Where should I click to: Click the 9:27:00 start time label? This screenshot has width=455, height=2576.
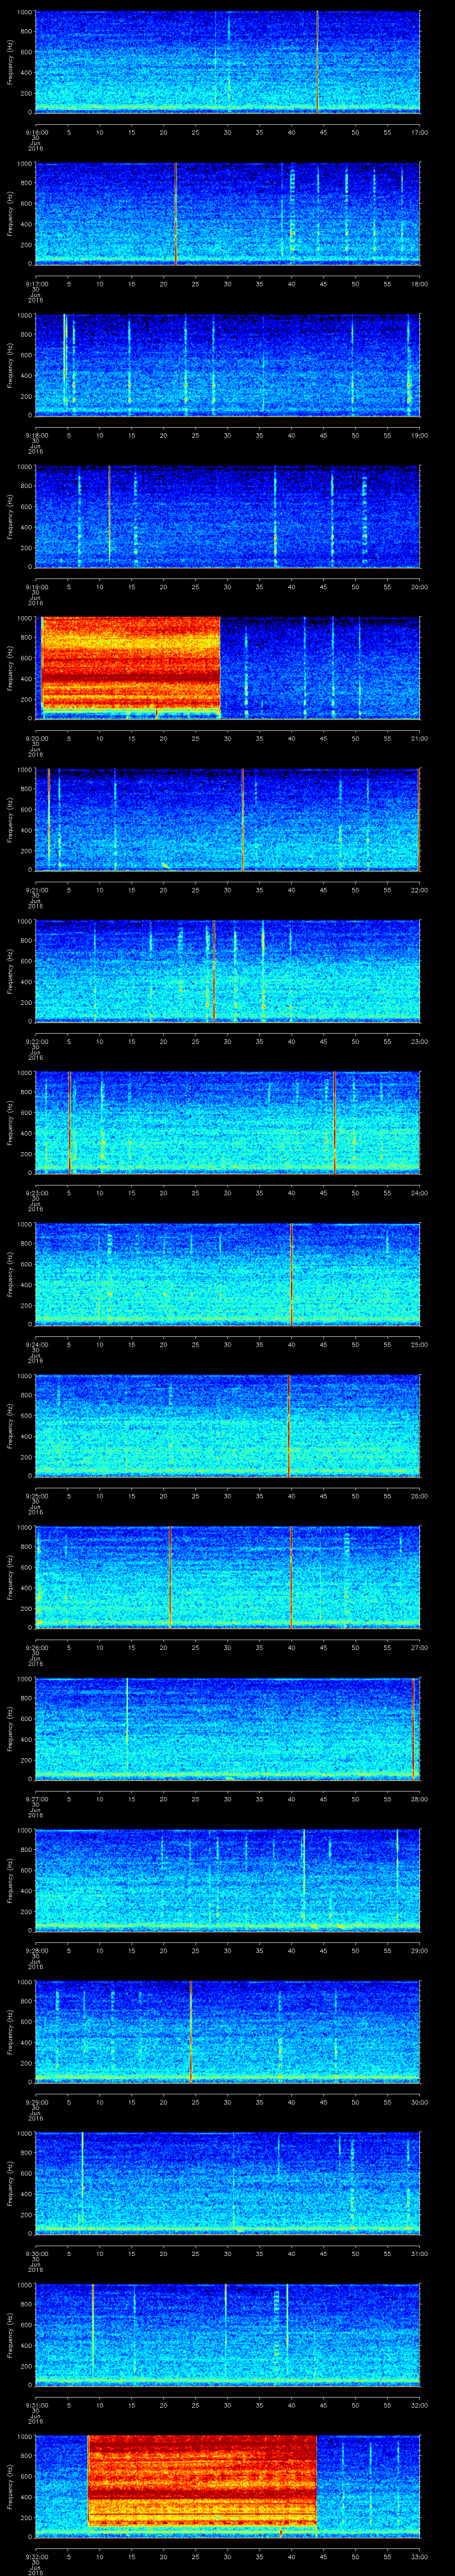[x=36, y=1799]
